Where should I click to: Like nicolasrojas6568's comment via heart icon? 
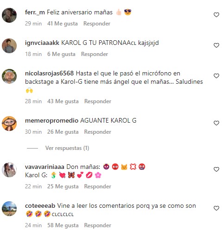coord(216,76)
